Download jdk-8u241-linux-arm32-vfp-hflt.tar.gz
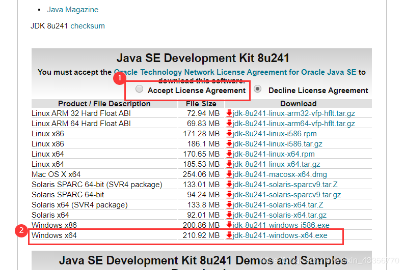The height and width of the screenshot is (270, 404). coord(294,113)
